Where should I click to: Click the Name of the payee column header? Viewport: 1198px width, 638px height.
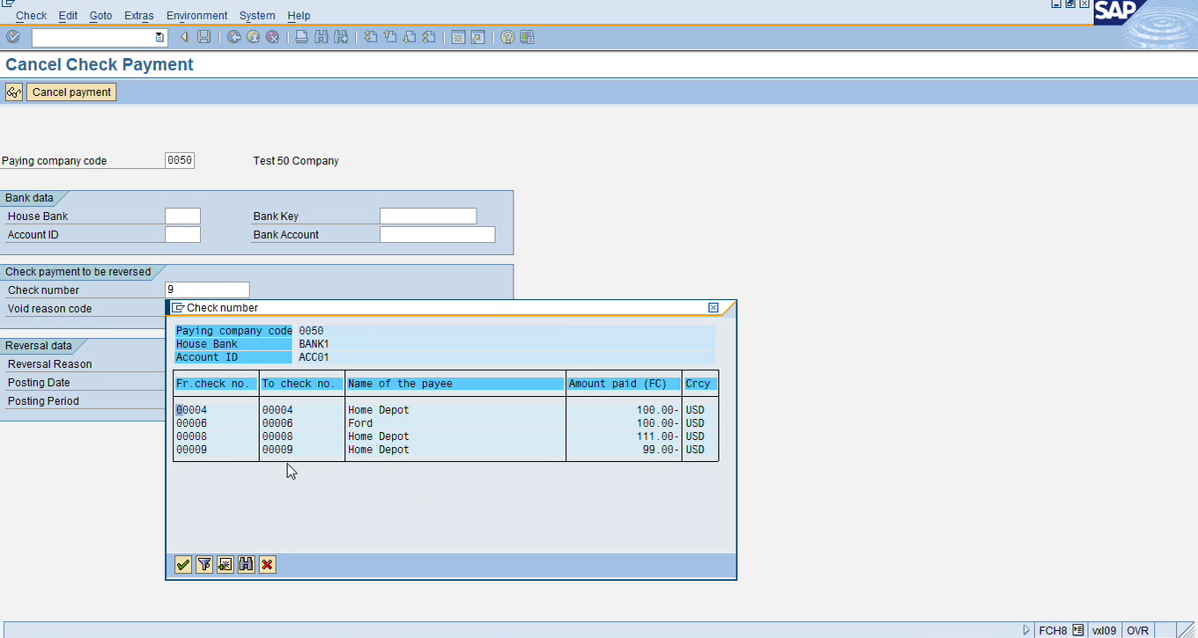[x=455, y=384]
